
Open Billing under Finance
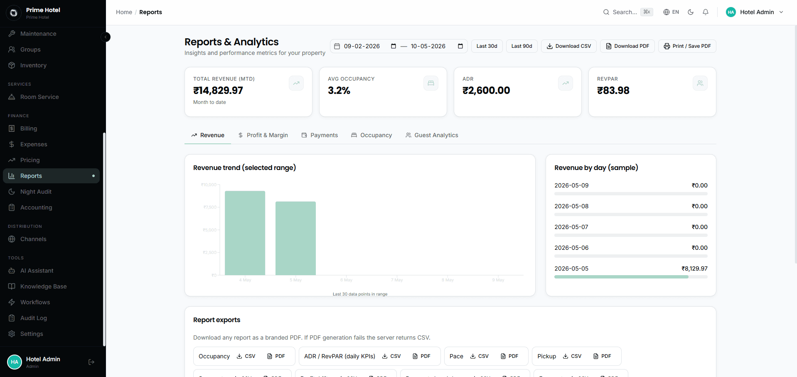coord(51,128)
